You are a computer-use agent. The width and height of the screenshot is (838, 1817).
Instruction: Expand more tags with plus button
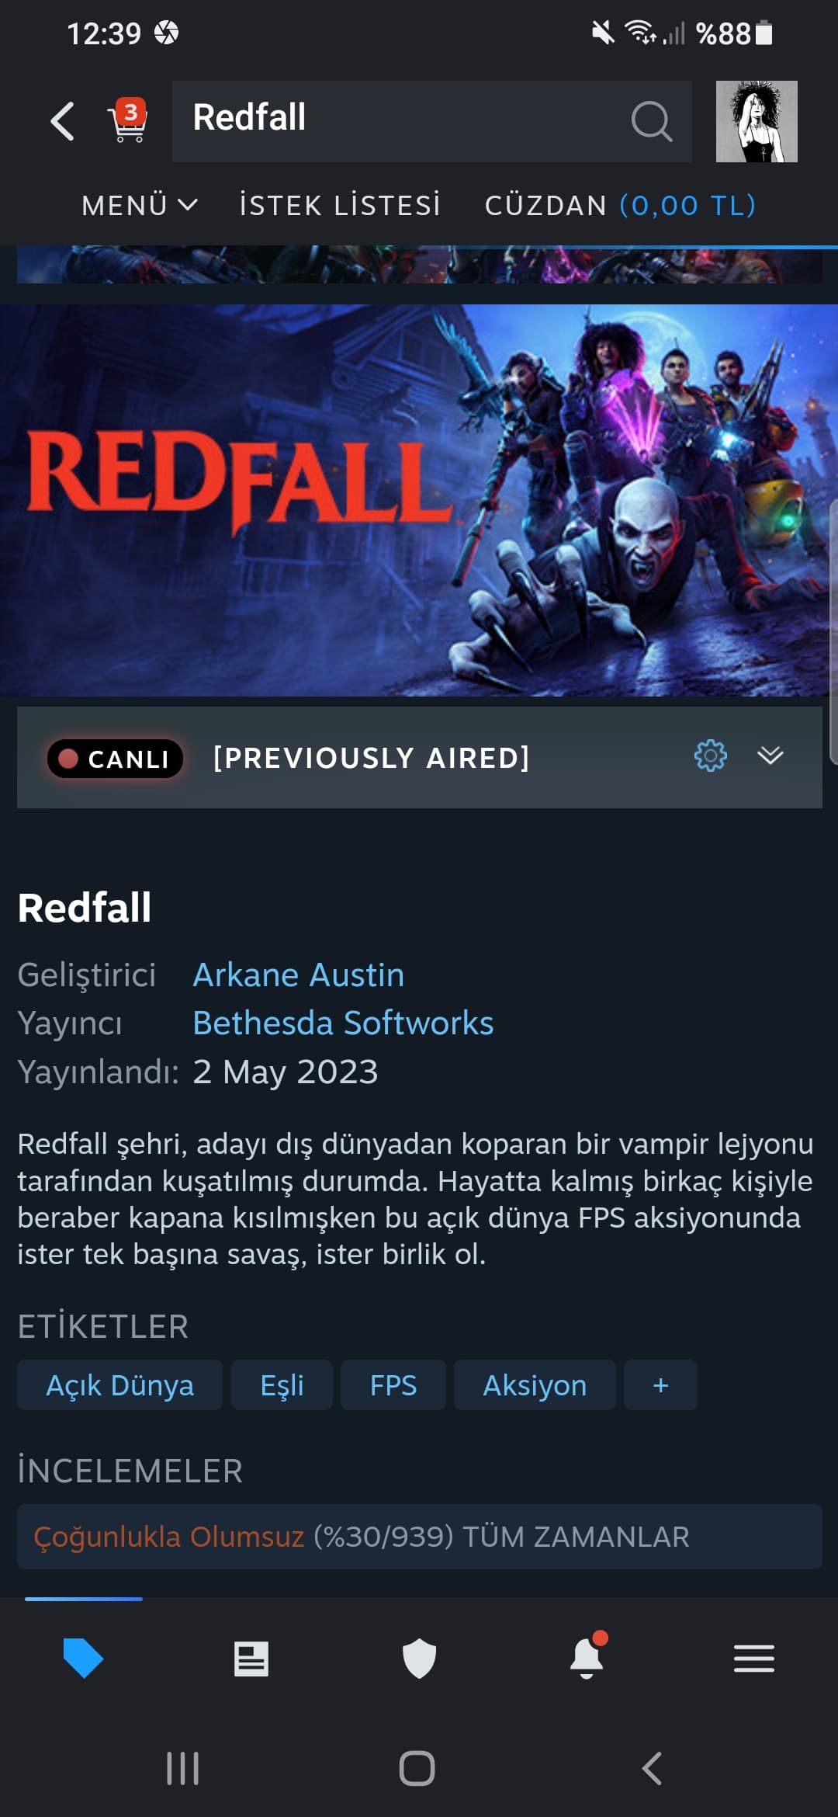(x=660, y=1384)
